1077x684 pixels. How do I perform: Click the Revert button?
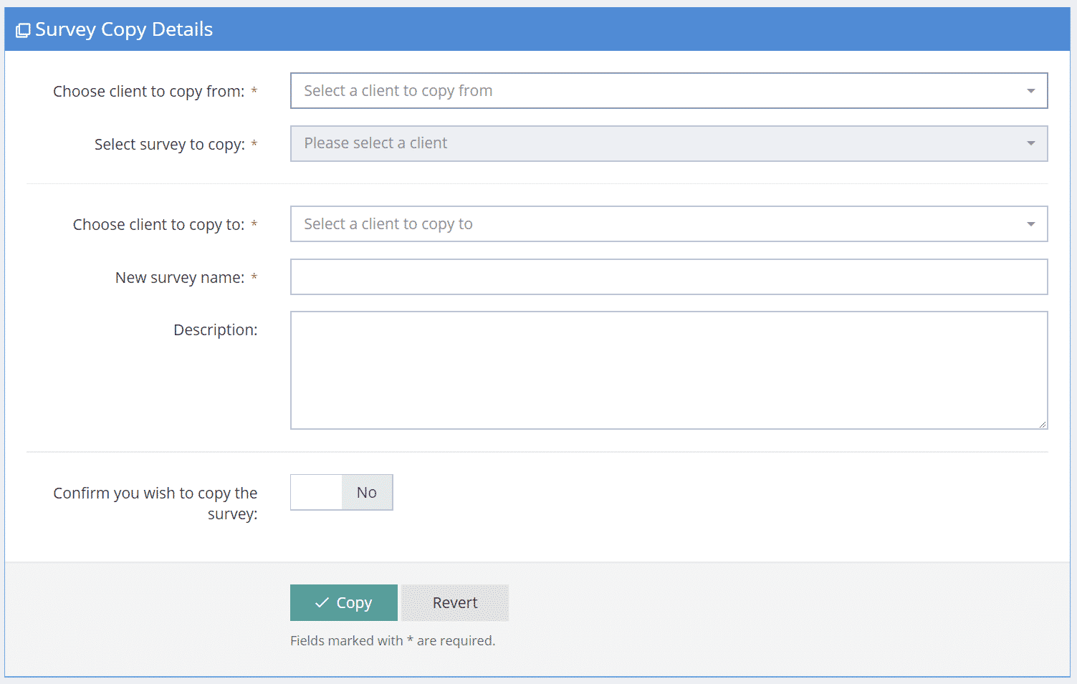pos(454,602)
